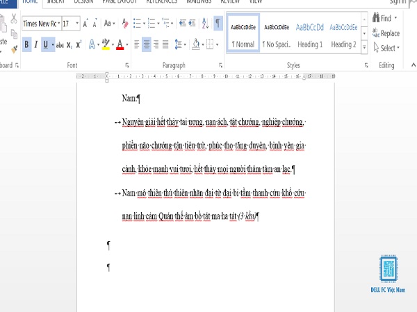Screen dimensions: 417x312
Task: Click the "Nam:" line in document
Action: point(131,98)
